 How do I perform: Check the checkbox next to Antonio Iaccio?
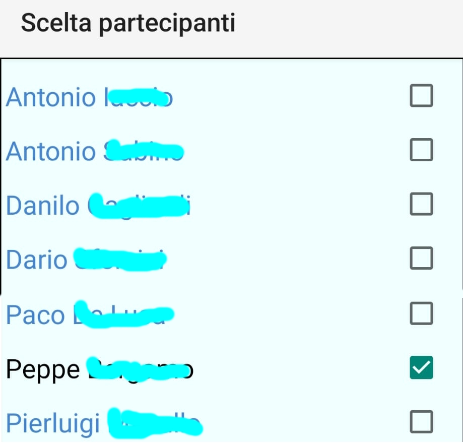pos(421,96)
